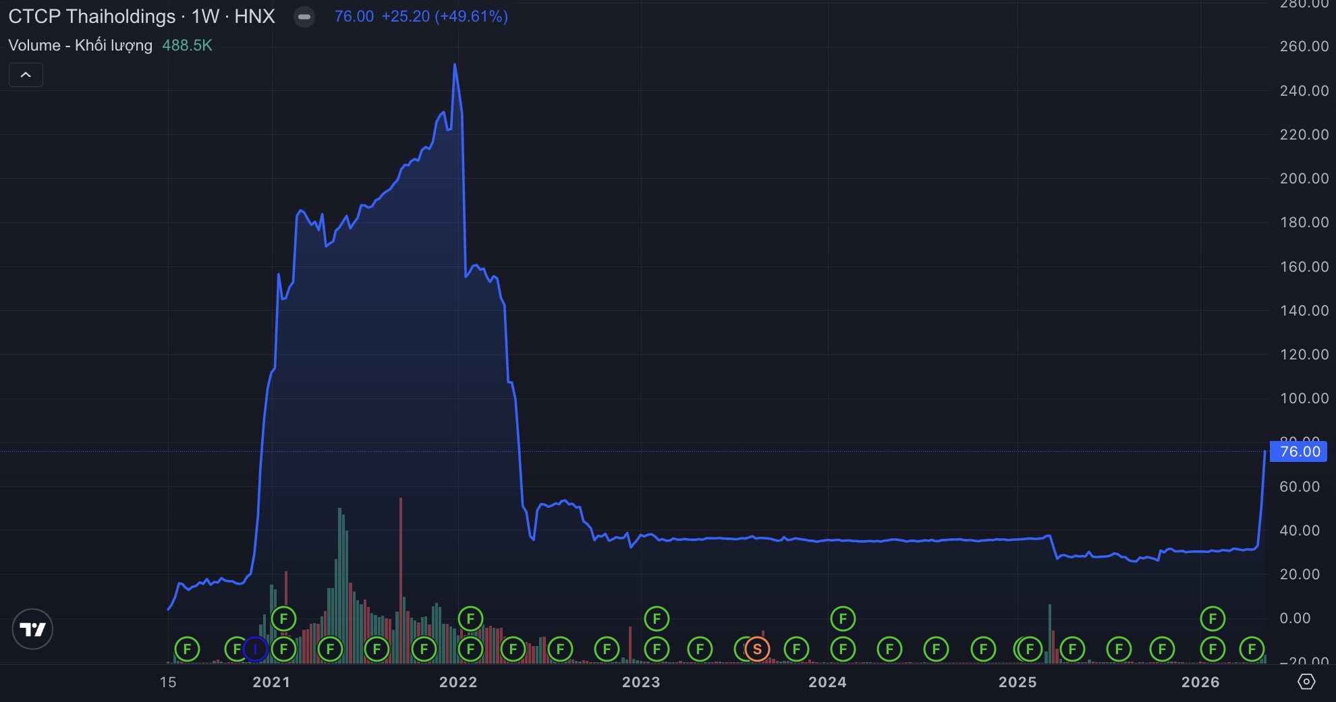Screen dimensions: 1336x702
Task: Click the 100.00 price axis label
Action: [1304, 398]
